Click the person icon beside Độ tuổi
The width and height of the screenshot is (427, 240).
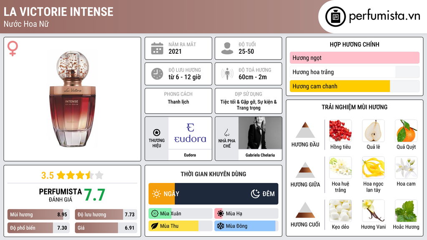(227, 48)
